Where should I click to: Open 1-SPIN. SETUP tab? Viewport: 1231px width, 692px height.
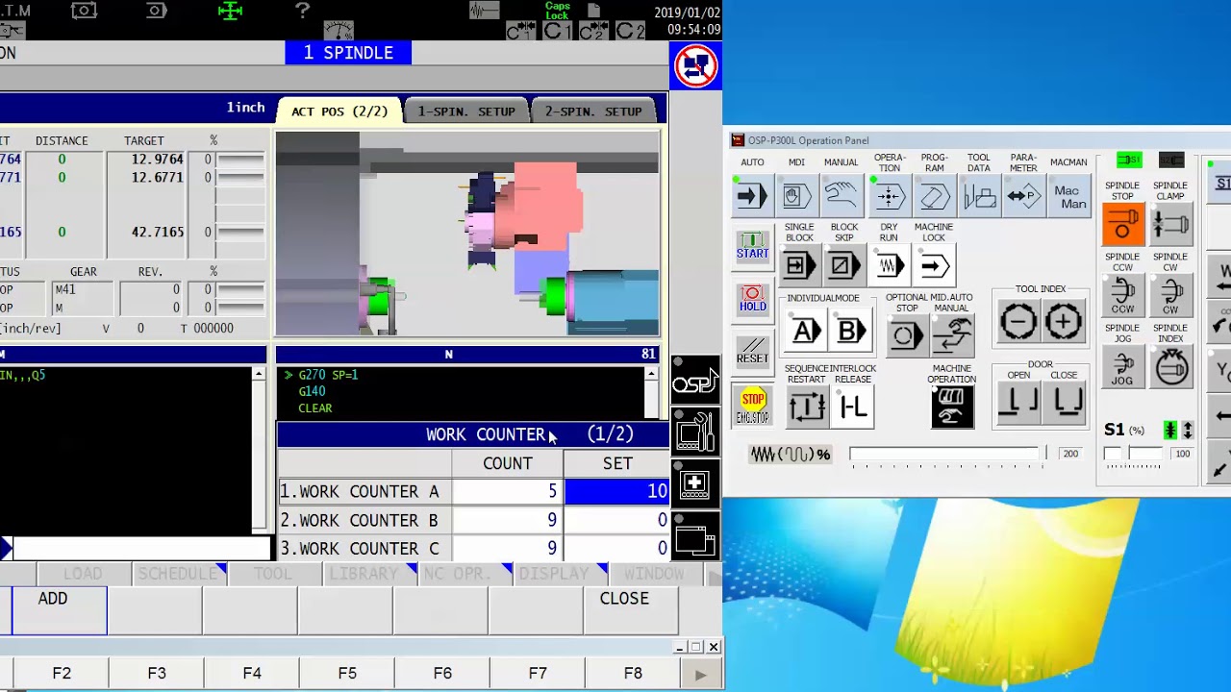(x=466, y=111)
